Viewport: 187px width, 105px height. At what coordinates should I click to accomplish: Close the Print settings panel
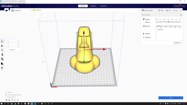181,15
